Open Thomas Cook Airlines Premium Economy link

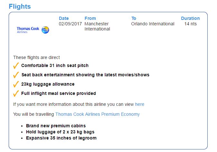point(97,114)
